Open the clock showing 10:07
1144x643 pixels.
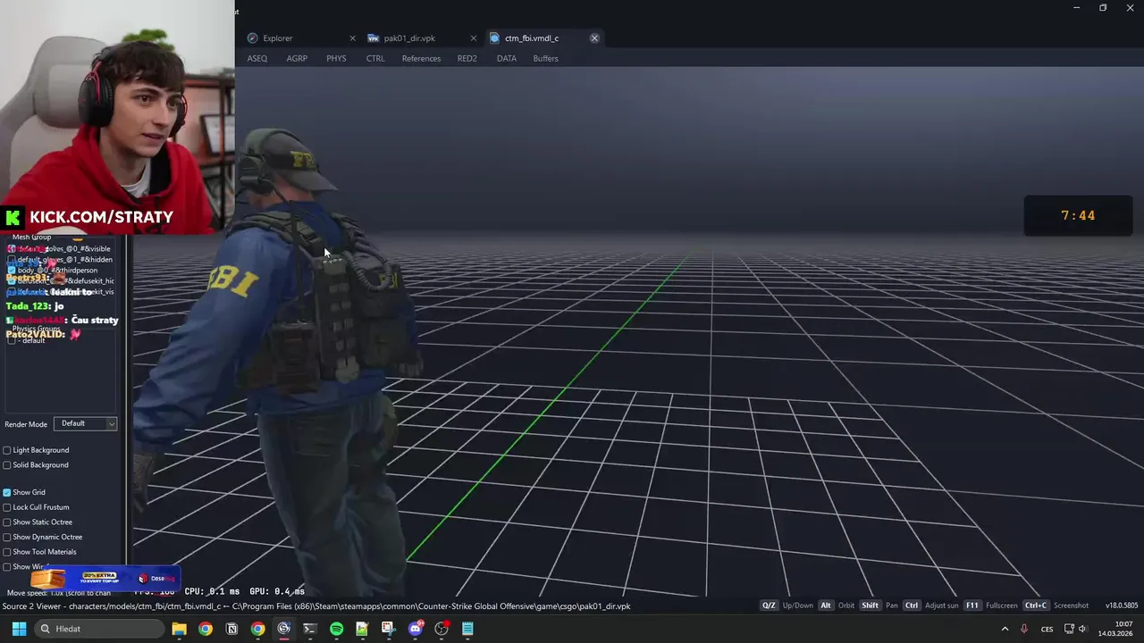(1115, 629)
